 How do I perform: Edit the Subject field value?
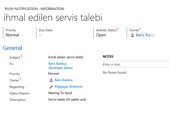pos(66,57)
